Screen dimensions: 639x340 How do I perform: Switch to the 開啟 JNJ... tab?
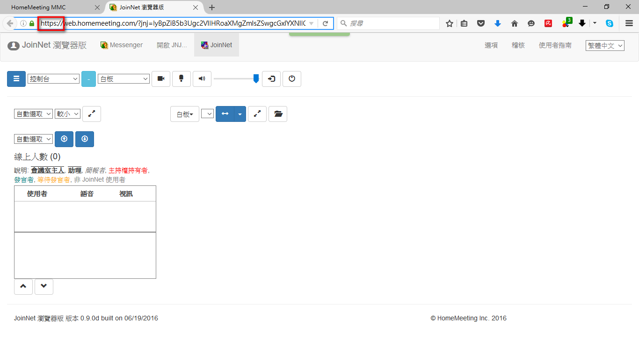pyautogui.click(x=172, y=45)
